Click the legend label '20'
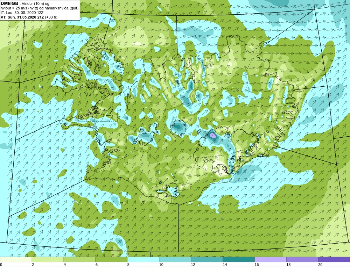 [320, 265]
